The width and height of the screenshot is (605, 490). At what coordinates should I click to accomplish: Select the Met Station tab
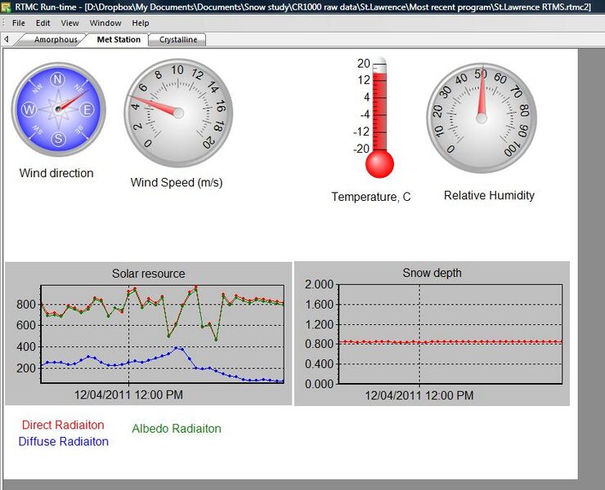coord(119,39)
